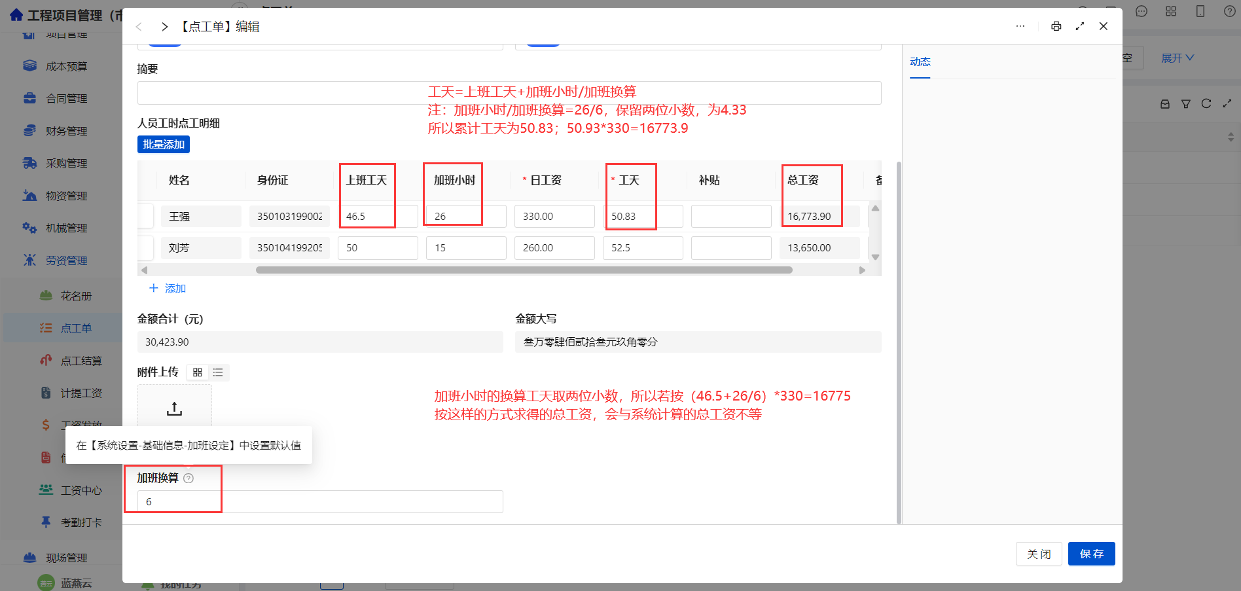Viewport: 1241px width, 591px height.
Task: Refresh the background list
Action: click(x=1206, y=103)
